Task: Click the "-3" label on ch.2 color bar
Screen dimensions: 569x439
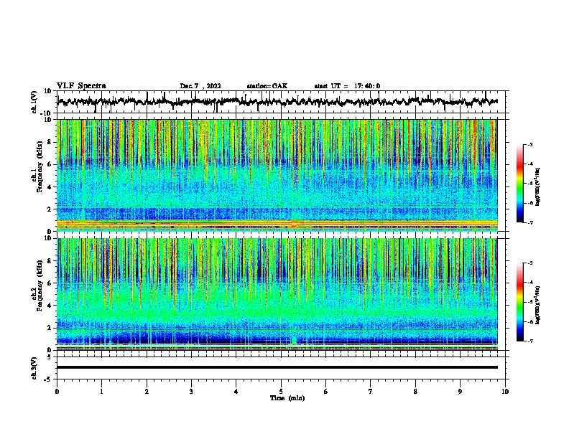Action: click(x=529, y=263)
